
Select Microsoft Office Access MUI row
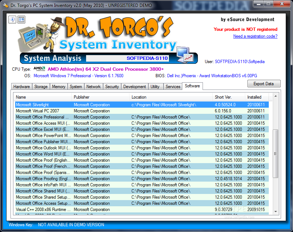[x=142, y=123]
